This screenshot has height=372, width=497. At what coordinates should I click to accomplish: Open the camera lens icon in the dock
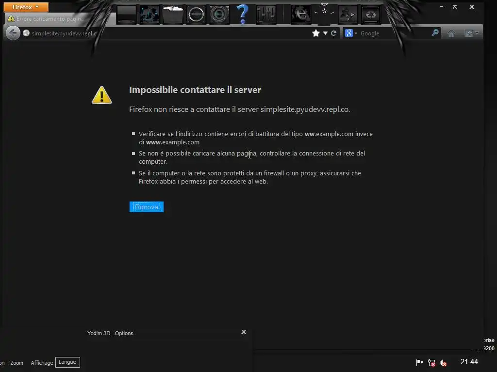(x=219, y=14)
